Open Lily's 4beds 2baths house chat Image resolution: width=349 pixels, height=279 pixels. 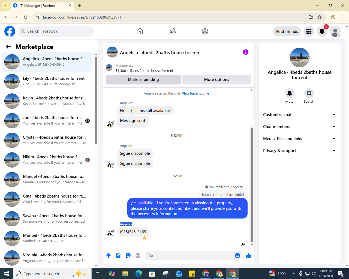point(47,81)
